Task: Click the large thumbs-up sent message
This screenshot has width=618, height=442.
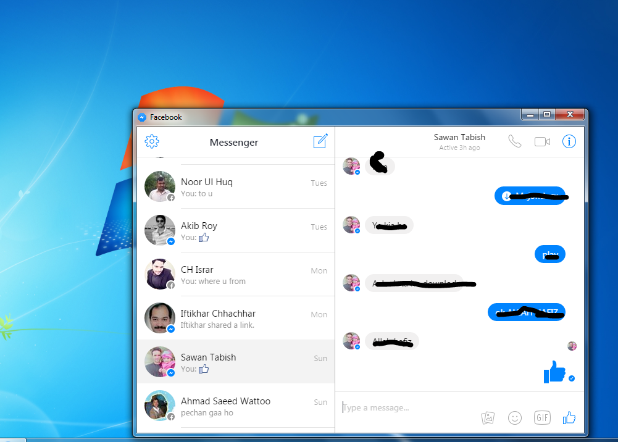Action: pos(554,372)
